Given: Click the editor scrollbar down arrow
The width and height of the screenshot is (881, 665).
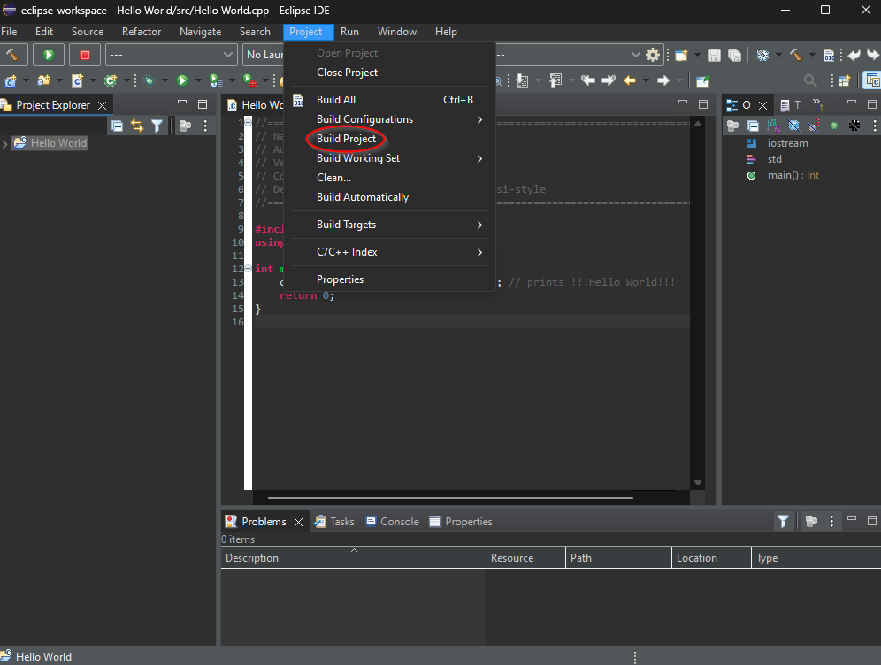Looking at the screenshot, I should 698,483.
